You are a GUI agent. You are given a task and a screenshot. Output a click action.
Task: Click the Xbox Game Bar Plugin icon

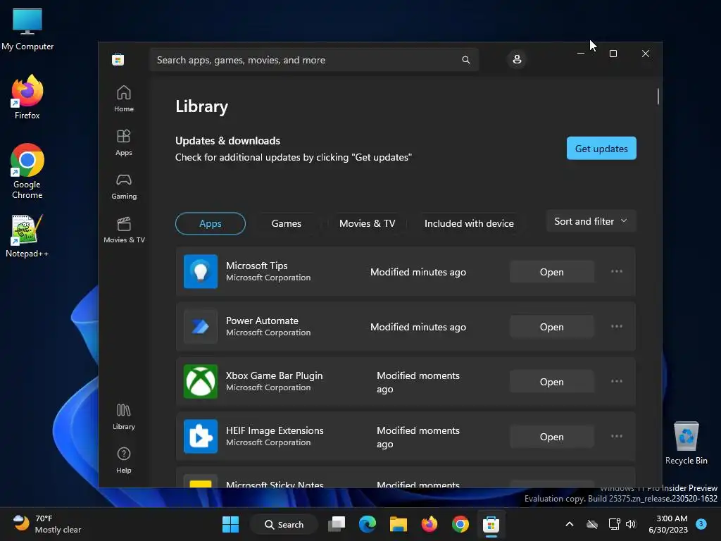click(x=201, y=381)
